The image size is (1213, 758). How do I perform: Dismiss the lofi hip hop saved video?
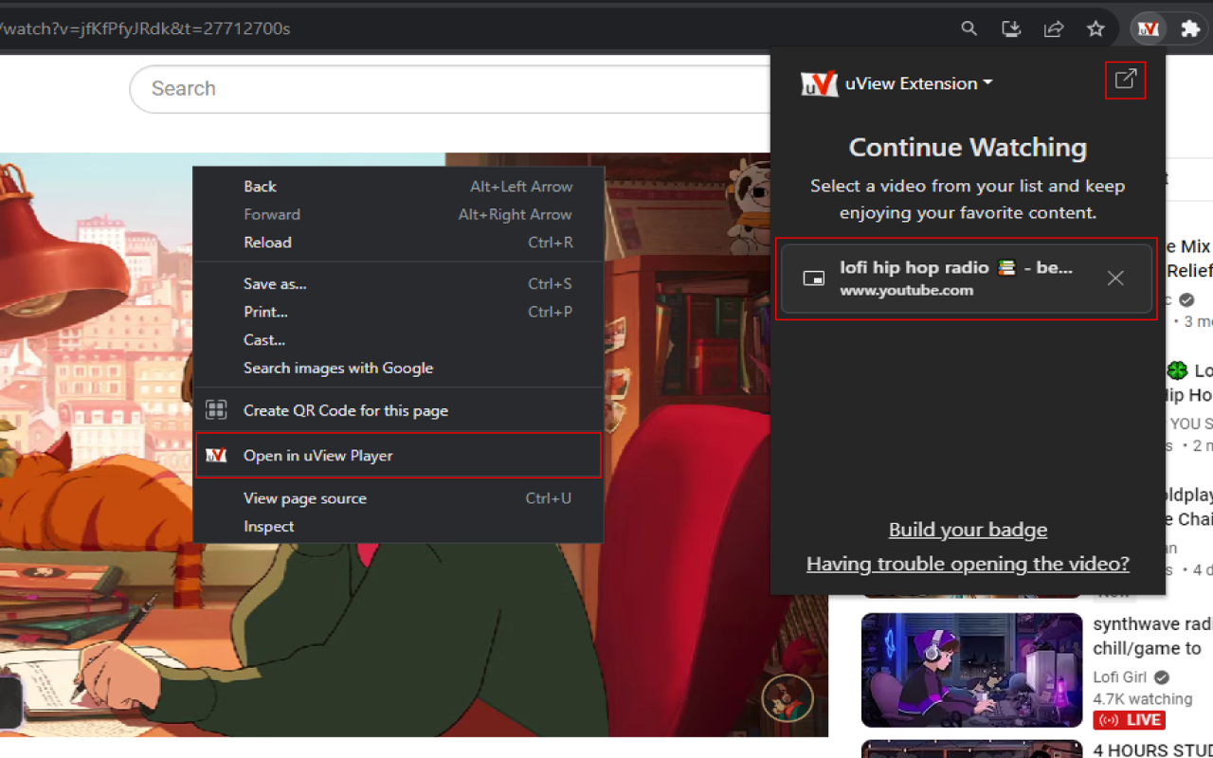coord(1115,279)
